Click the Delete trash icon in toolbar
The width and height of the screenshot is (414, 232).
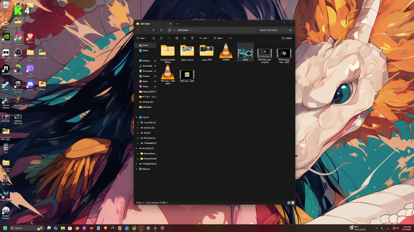point(192,38)
